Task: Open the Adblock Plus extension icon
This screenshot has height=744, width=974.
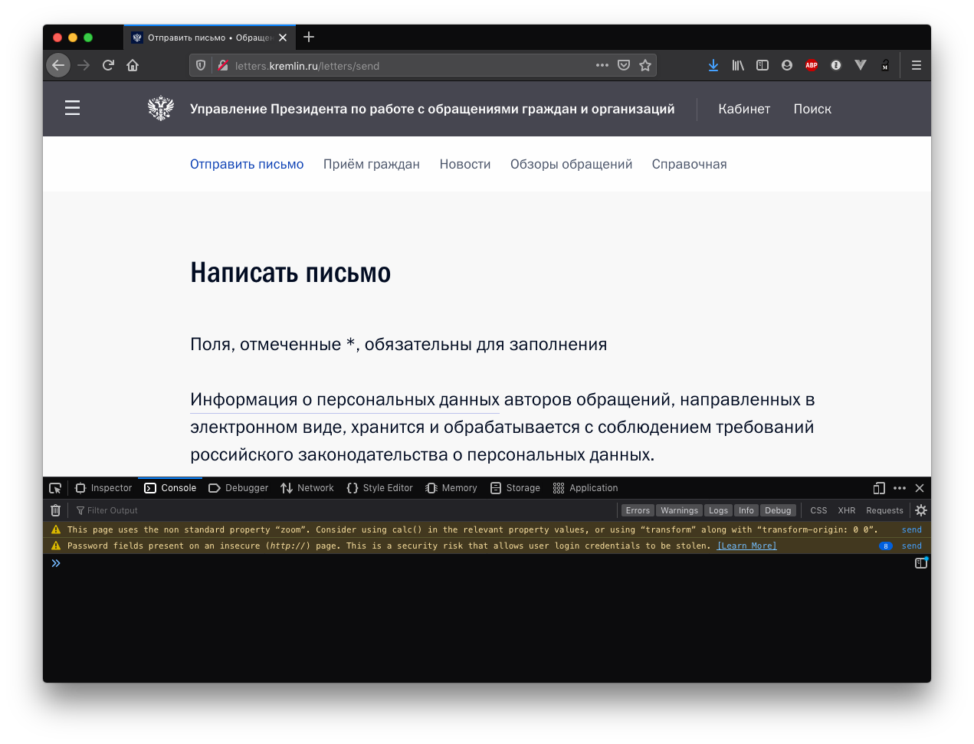Action: point(812,65)
